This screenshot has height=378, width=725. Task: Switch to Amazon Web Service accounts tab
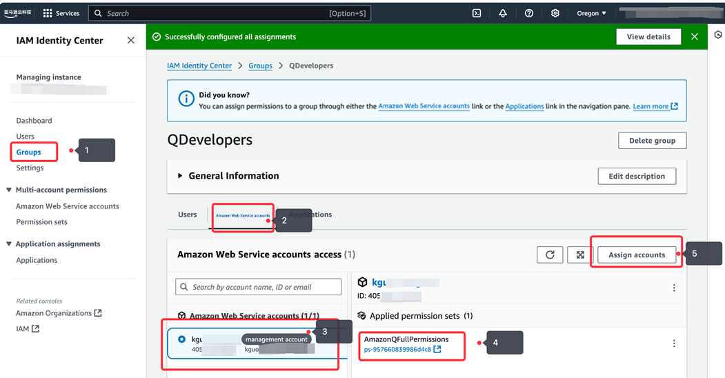[243, 215]
